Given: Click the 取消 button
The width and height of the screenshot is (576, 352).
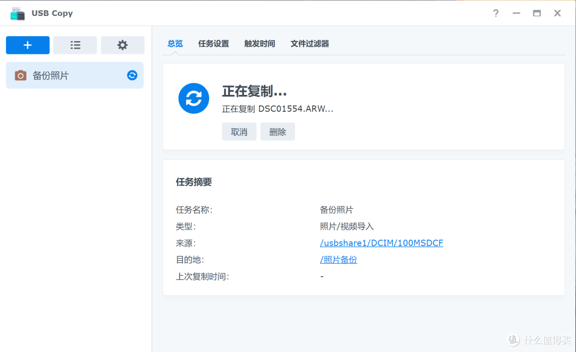Looking at the screenshot, I should (239, 132).
